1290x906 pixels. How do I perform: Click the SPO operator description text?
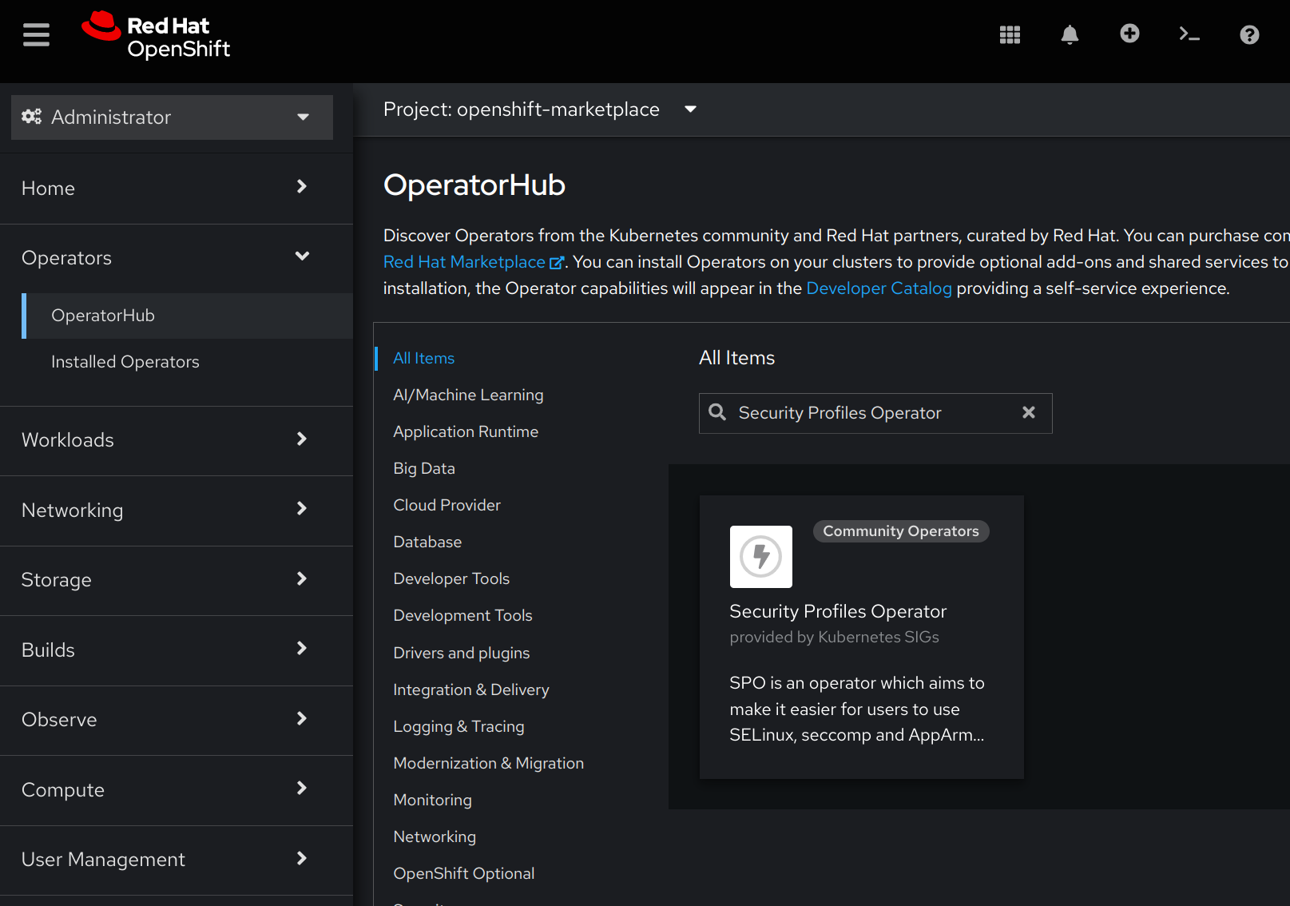[857, 709]
